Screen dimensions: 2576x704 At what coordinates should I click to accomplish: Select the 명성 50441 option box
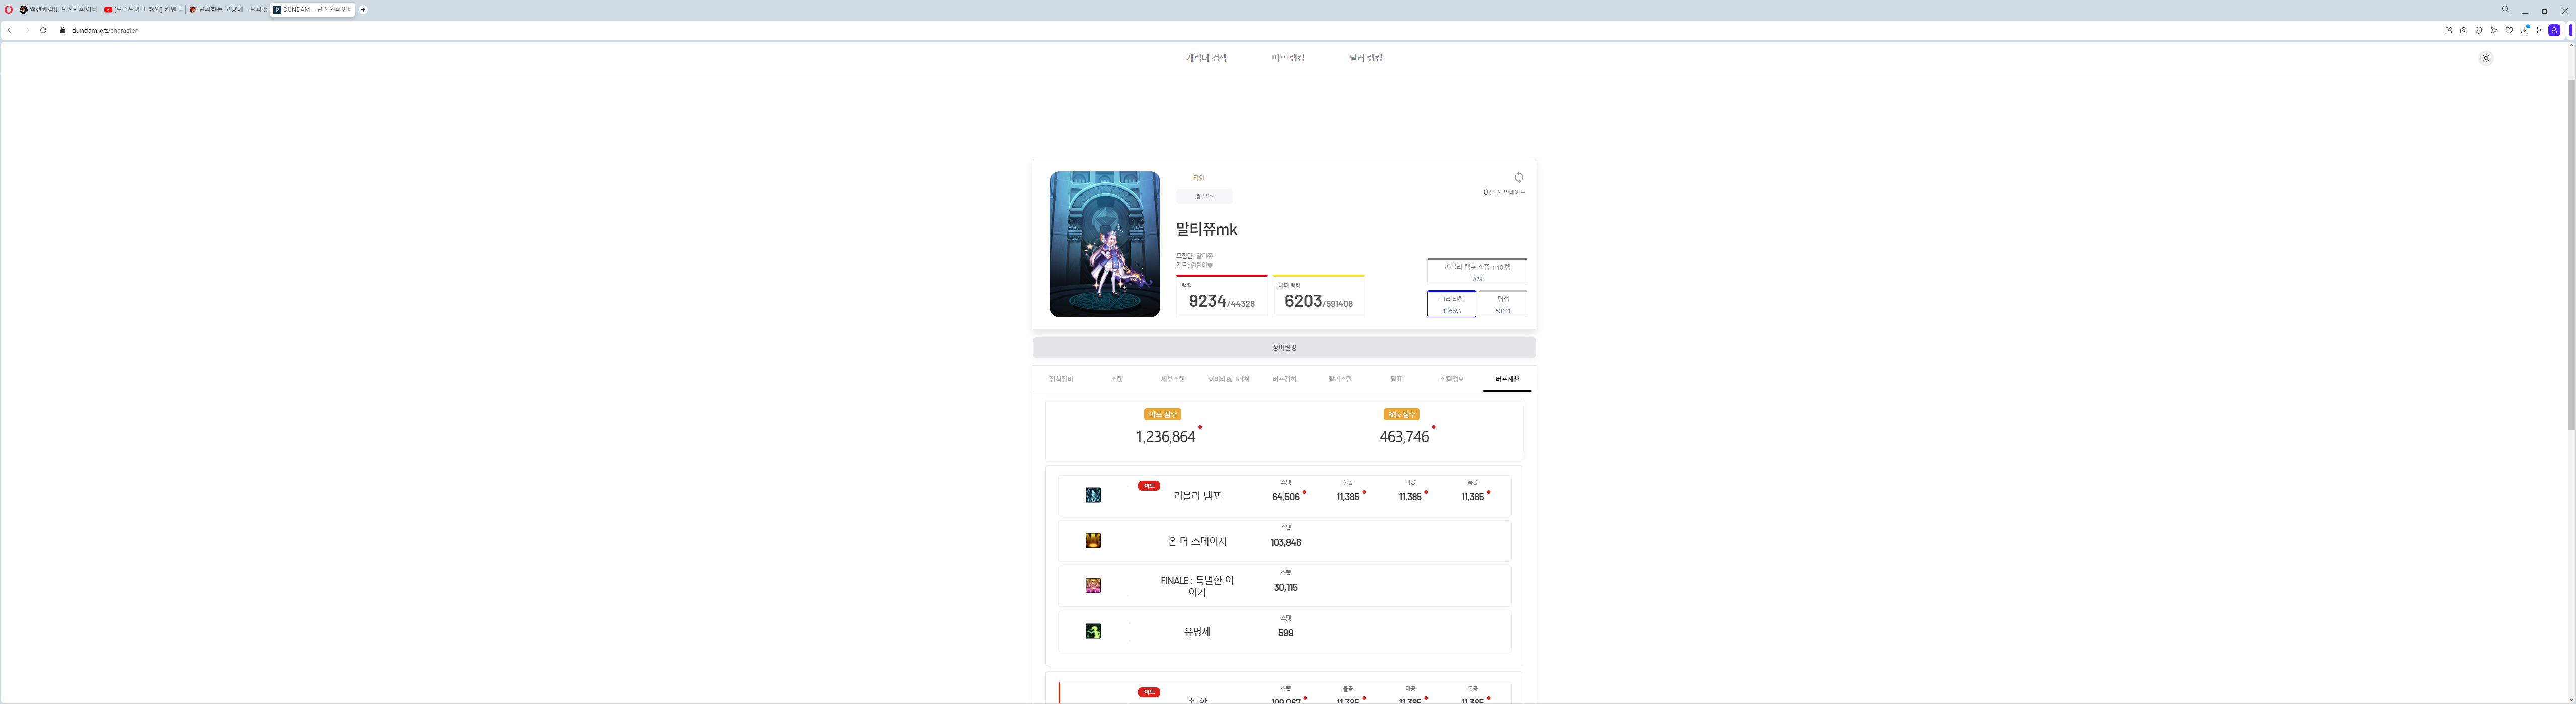pyautogui.click(x=1502, y=304)
